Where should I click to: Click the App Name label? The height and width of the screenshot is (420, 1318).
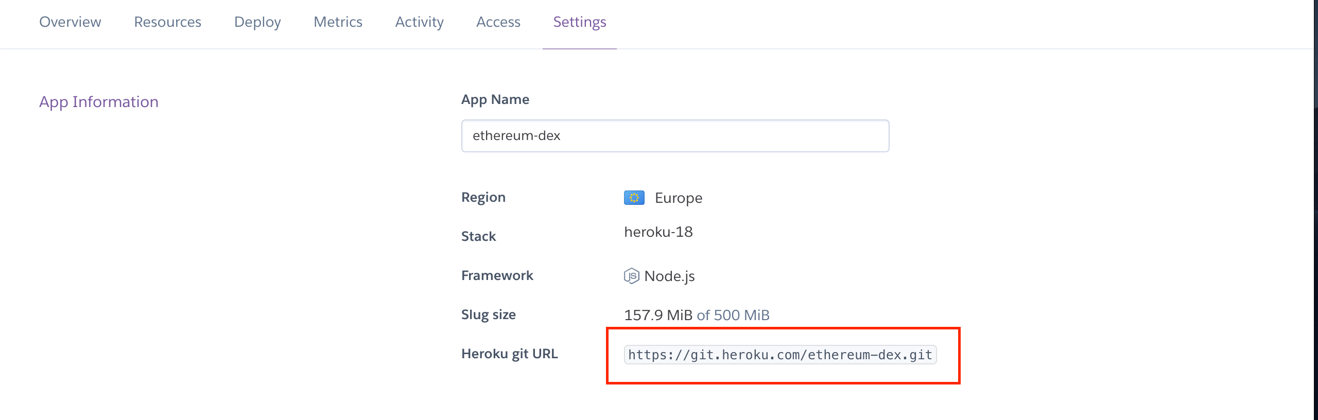coord(495,100)
